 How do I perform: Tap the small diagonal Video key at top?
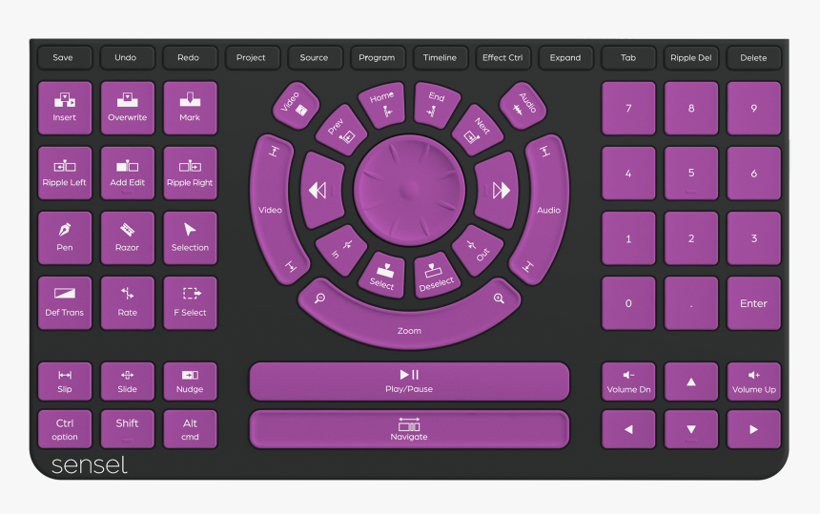click(x=296, y=106)
